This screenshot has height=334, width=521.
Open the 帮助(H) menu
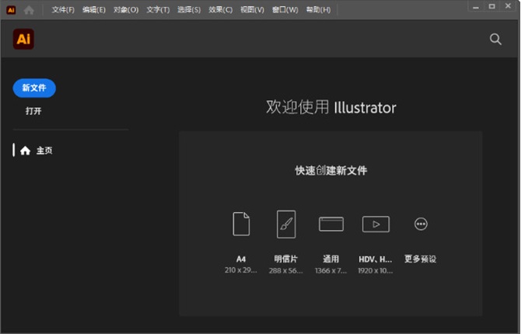point(318,10)
